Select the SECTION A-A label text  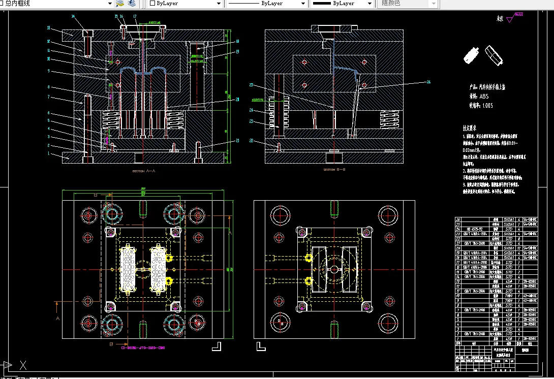[x=144, y=171]
